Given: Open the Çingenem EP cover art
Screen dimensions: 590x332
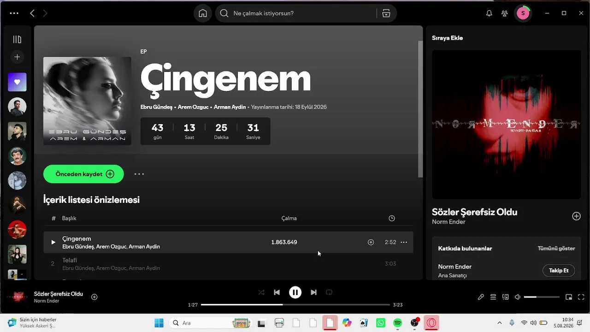Looking at the screenshot, I should (87, 101).
